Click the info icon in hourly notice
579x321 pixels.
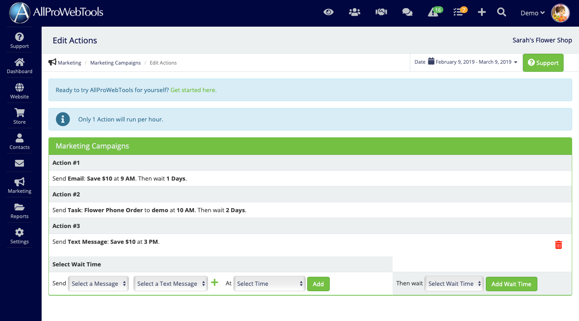[x=63, y=119]
